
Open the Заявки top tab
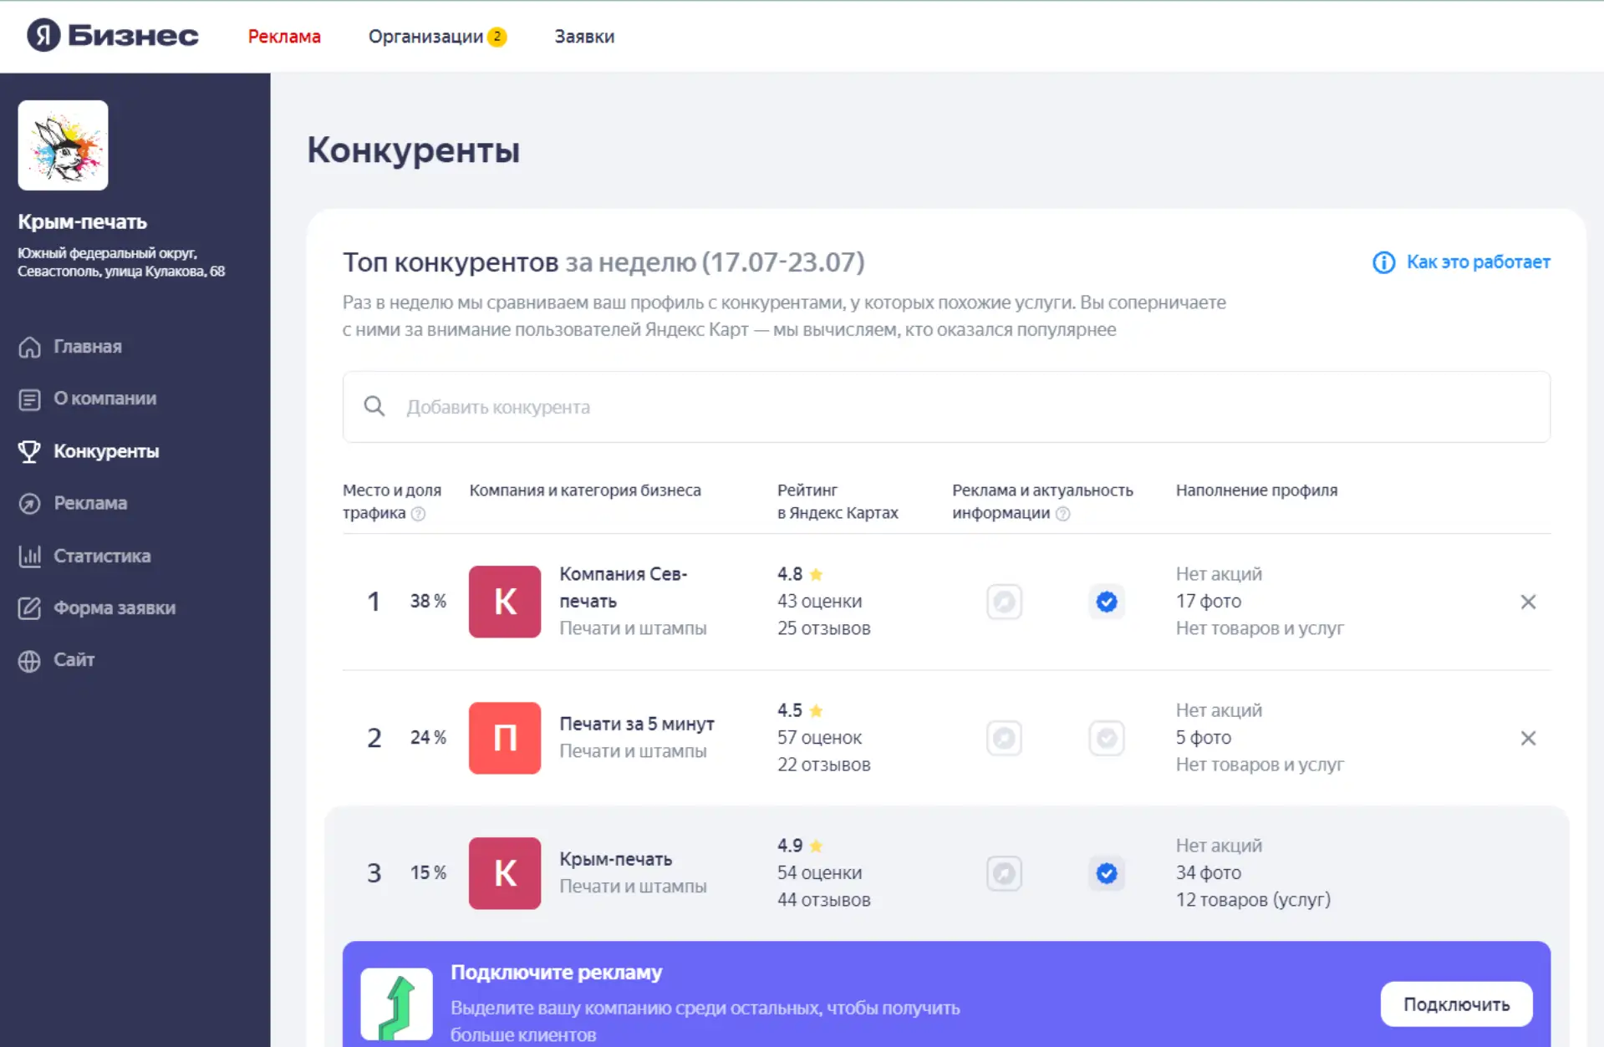point(584,37)
